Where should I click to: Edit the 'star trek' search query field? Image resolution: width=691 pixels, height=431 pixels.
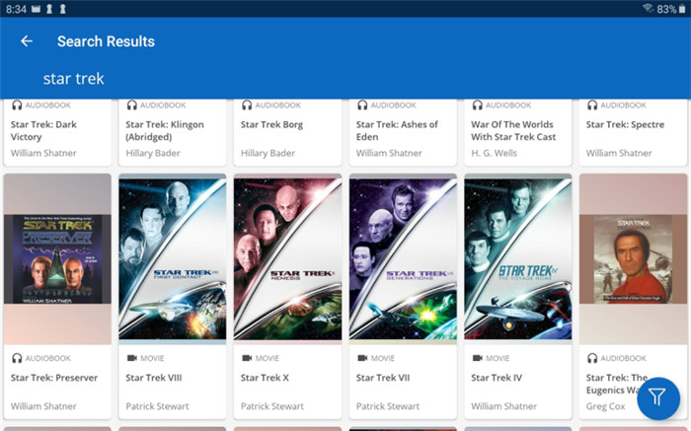pos(74,79)
